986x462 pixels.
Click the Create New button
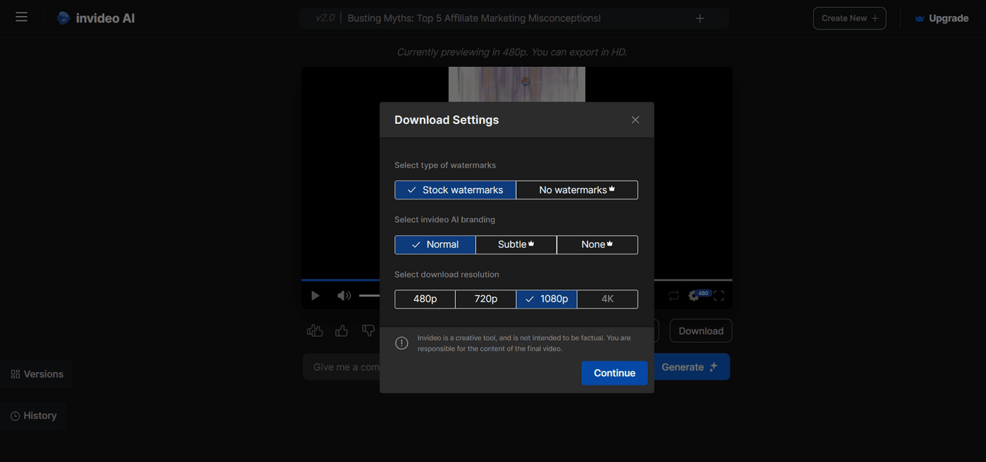tap(849, 18)
